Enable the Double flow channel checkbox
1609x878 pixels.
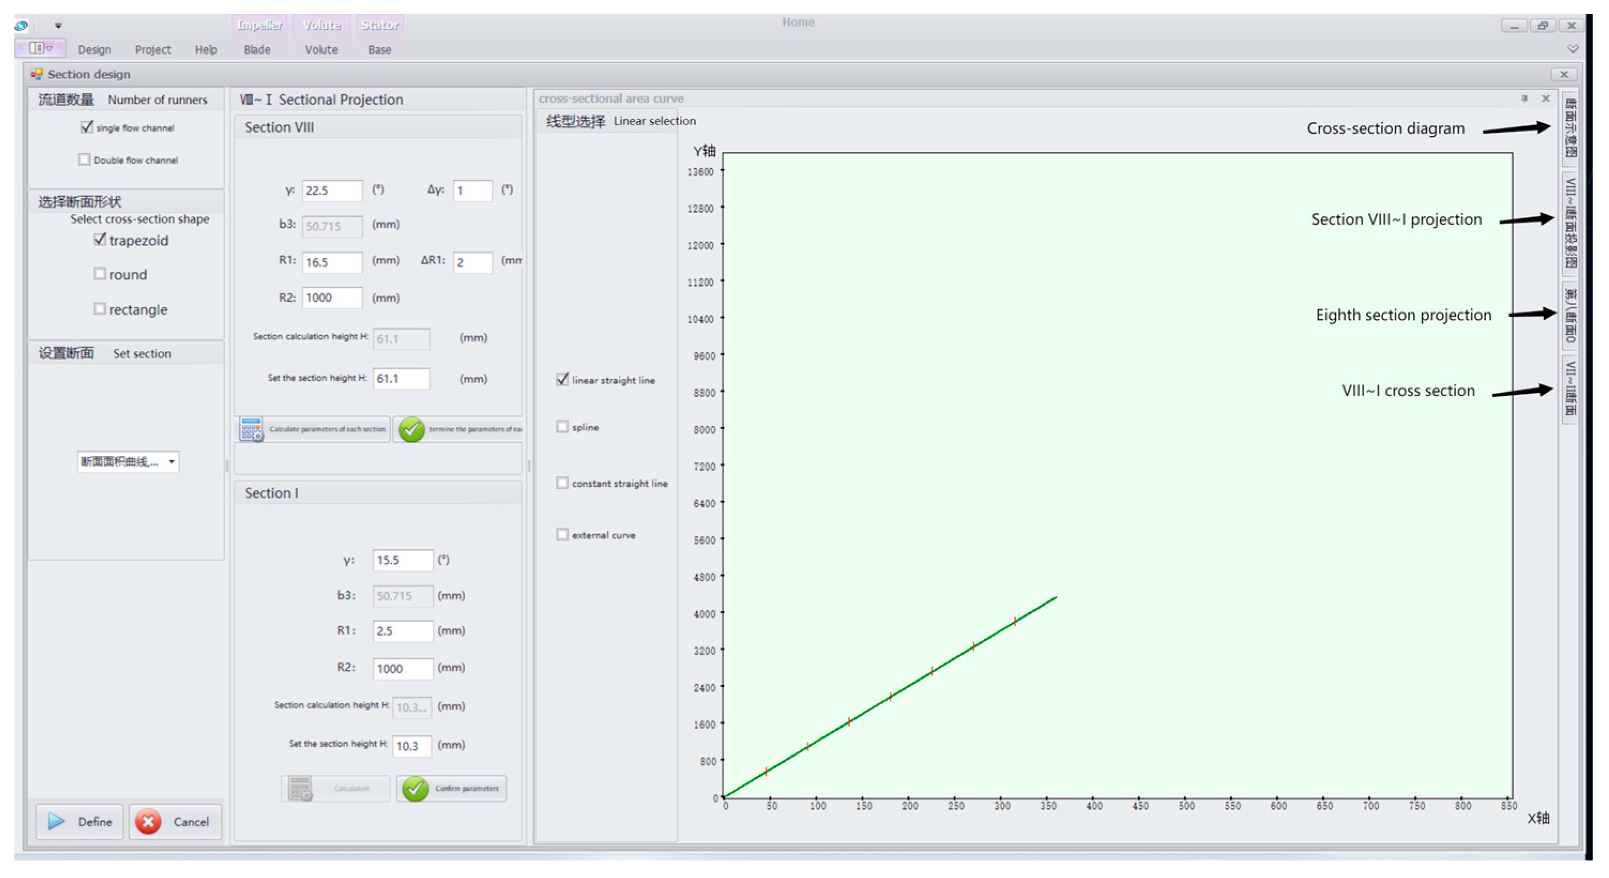pos(85,160)
